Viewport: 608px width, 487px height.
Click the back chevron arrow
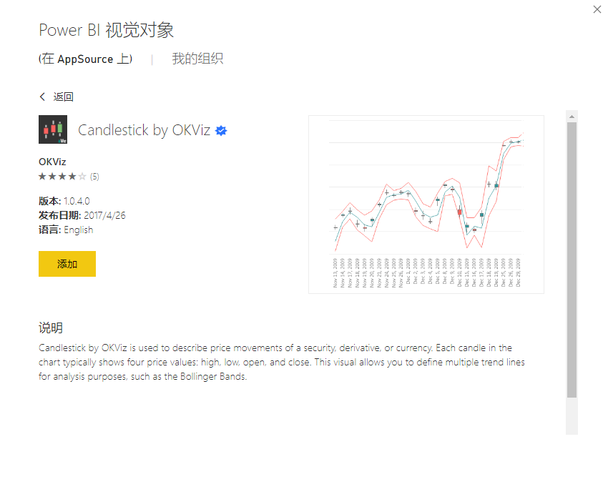(x=43, y=97)
